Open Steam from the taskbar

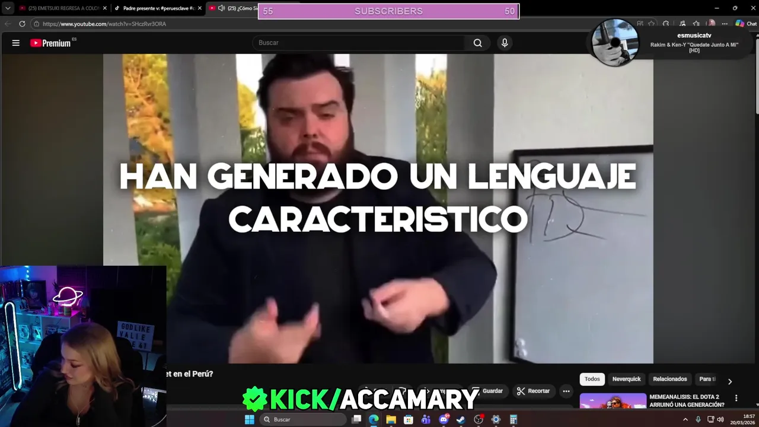point(461,419)
